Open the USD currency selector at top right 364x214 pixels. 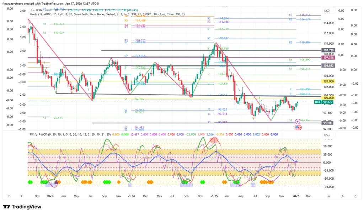click(327, 11)
